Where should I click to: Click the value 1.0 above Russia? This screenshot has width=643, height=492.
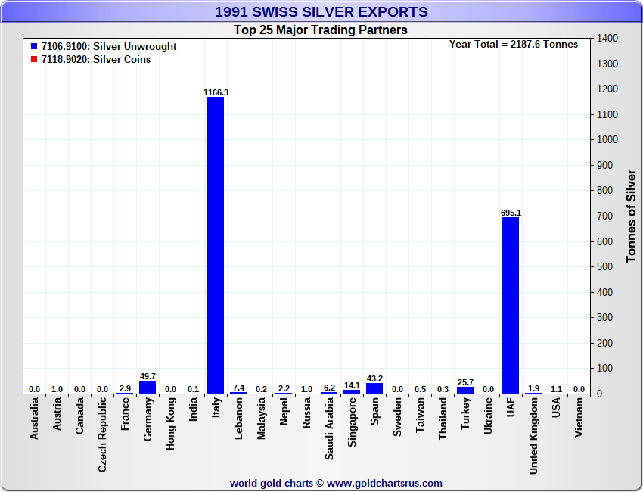[x=306, y=389]
